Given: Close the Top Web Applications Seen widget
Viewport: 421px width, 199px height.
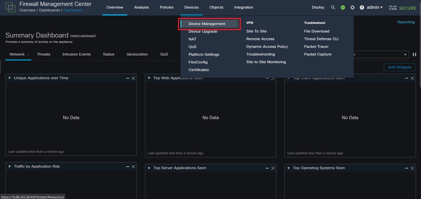Looking at the screenshot, I should pyautogui.click(x=273, y=78).
